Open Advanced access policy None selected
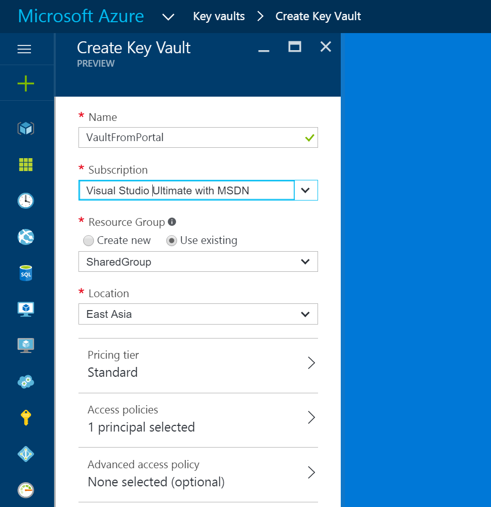 point(198,474)
